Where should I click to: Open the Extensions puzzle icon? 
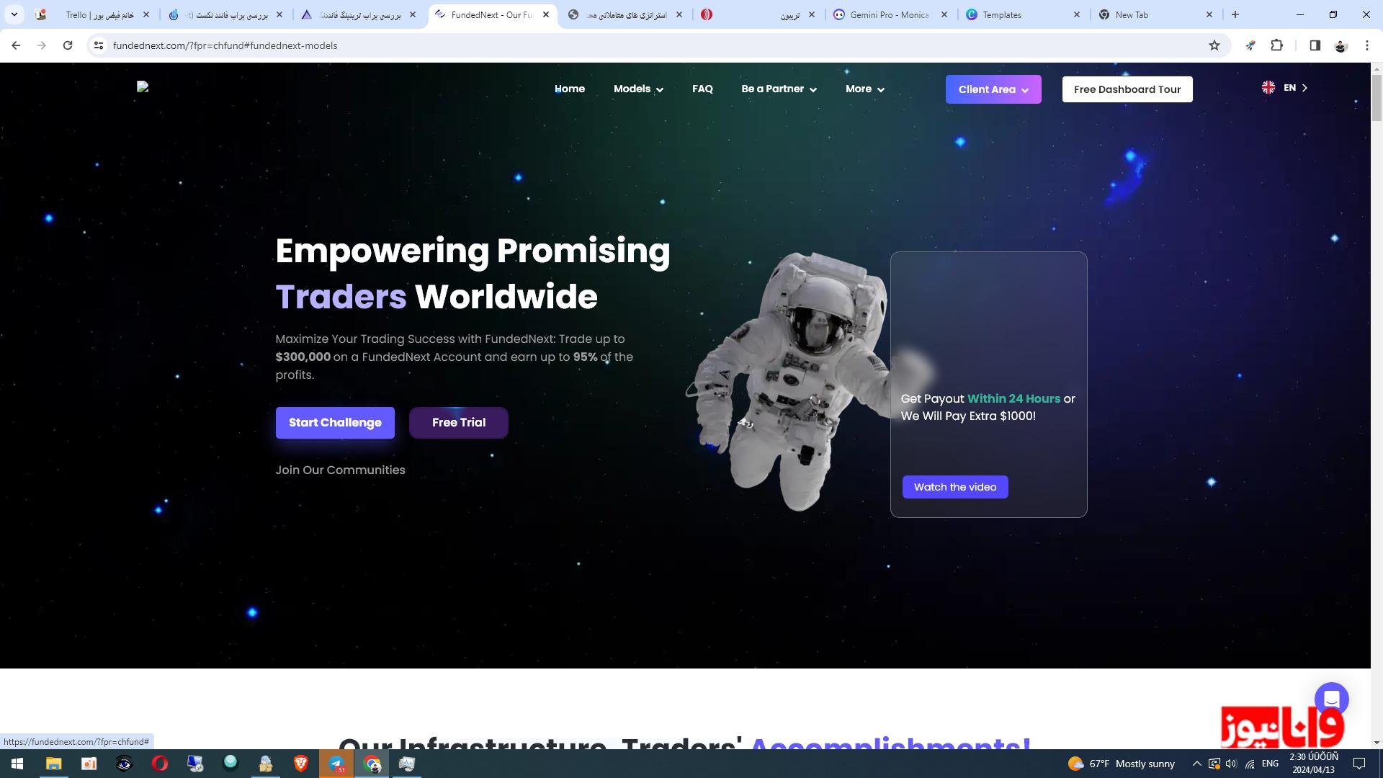[x=1276, y=45]
